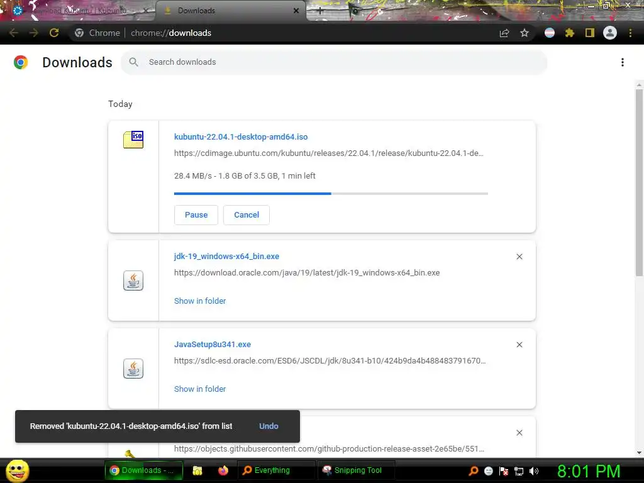The height and width of the screenshot is (483, 644).
Task: Open kubuntu-22.04.1-desktop-amd64.iso file link
Action: pyautogui.click(x=241, y=136)
